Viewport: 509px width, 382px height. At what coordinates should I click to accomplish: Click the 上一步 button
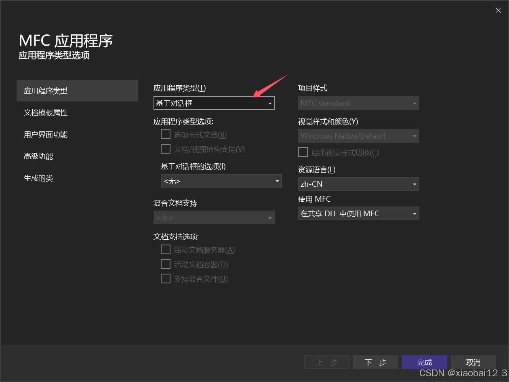click(327, 362)
